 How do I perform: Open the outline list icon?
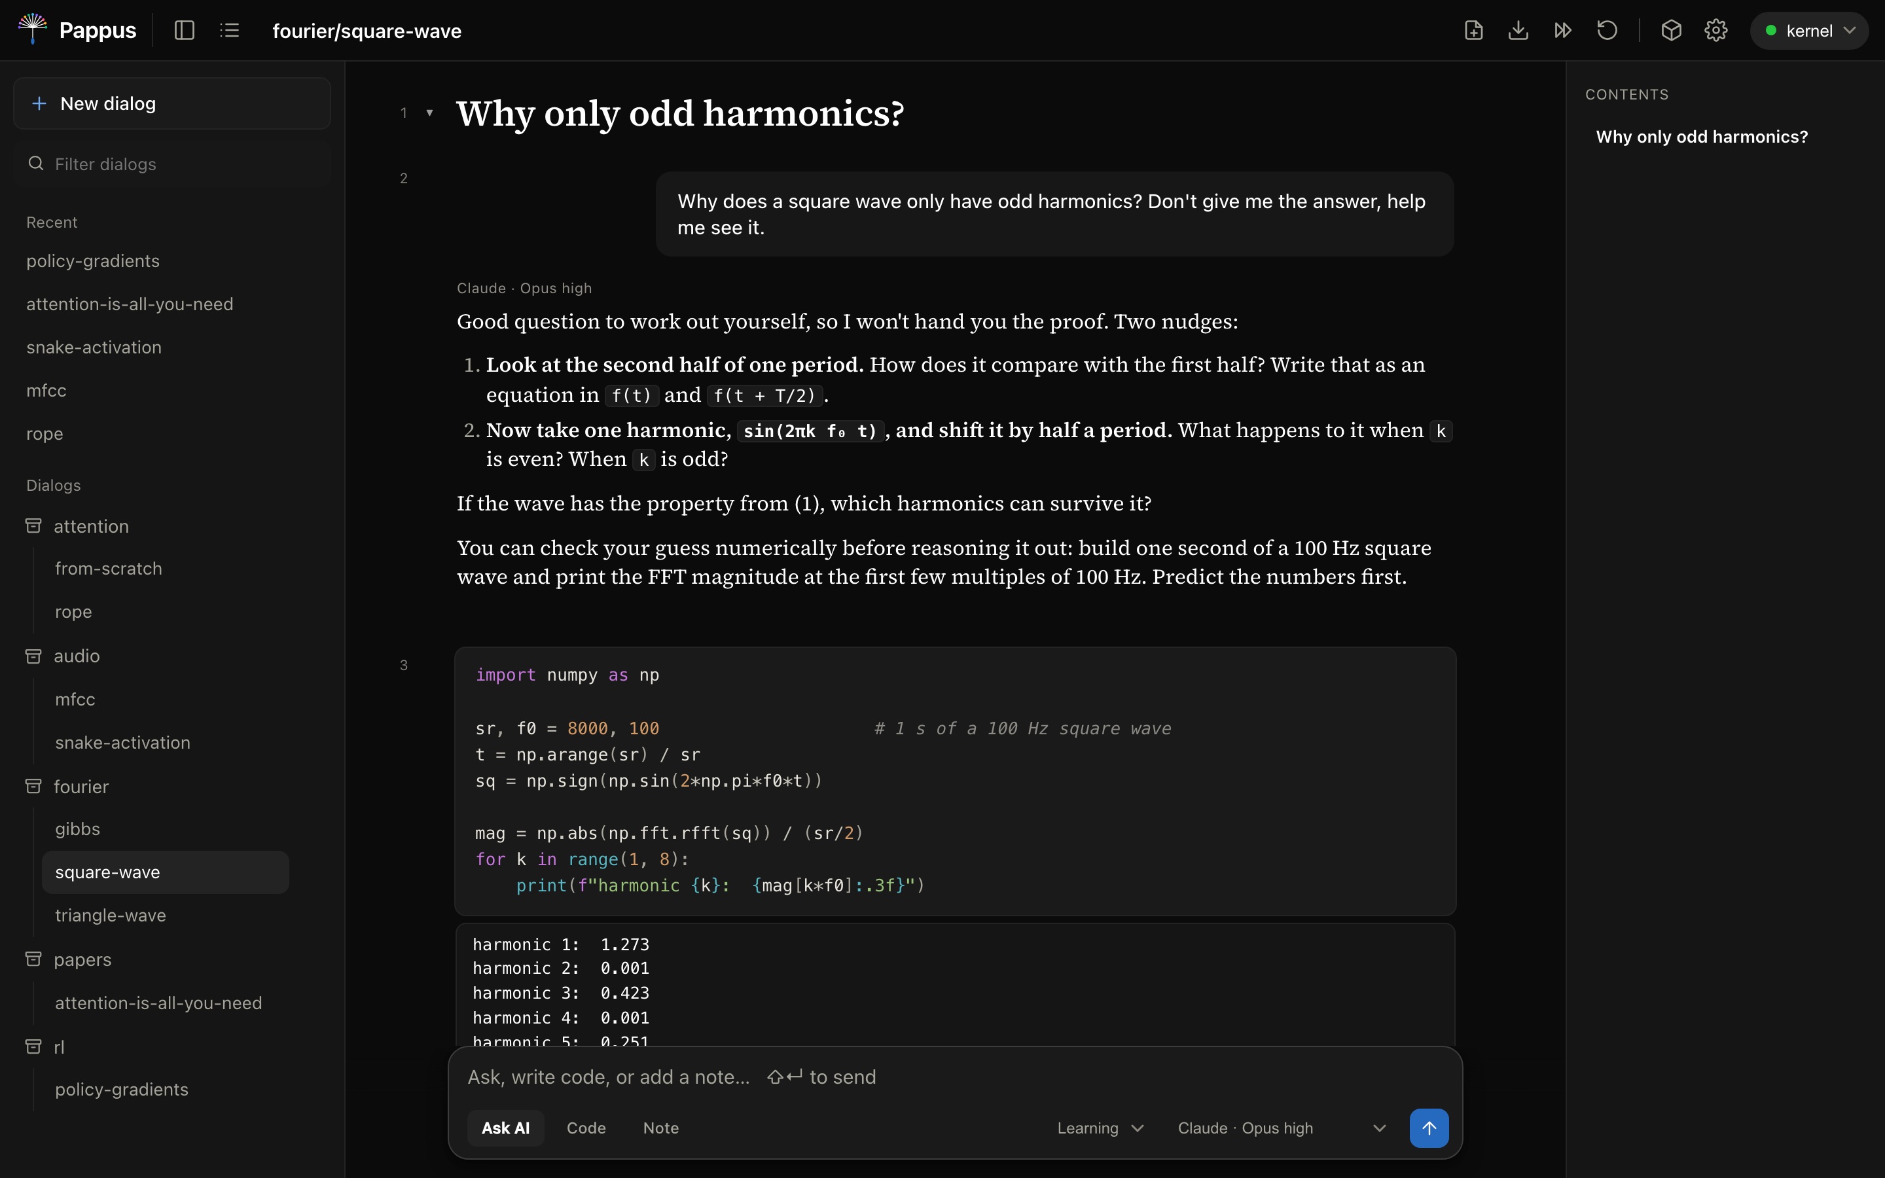tap(230, 30)
